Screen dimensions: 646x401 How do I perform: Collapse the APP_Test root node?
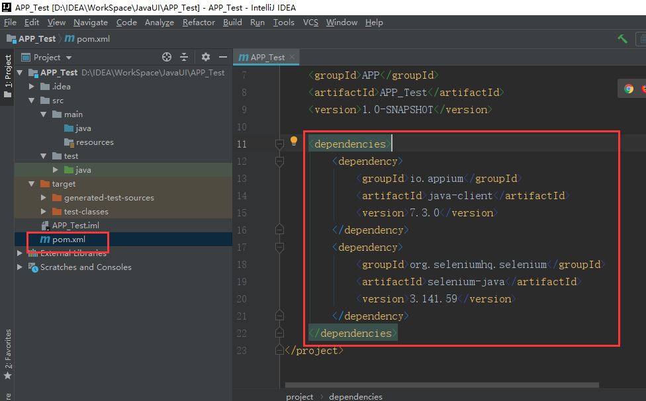20,73
